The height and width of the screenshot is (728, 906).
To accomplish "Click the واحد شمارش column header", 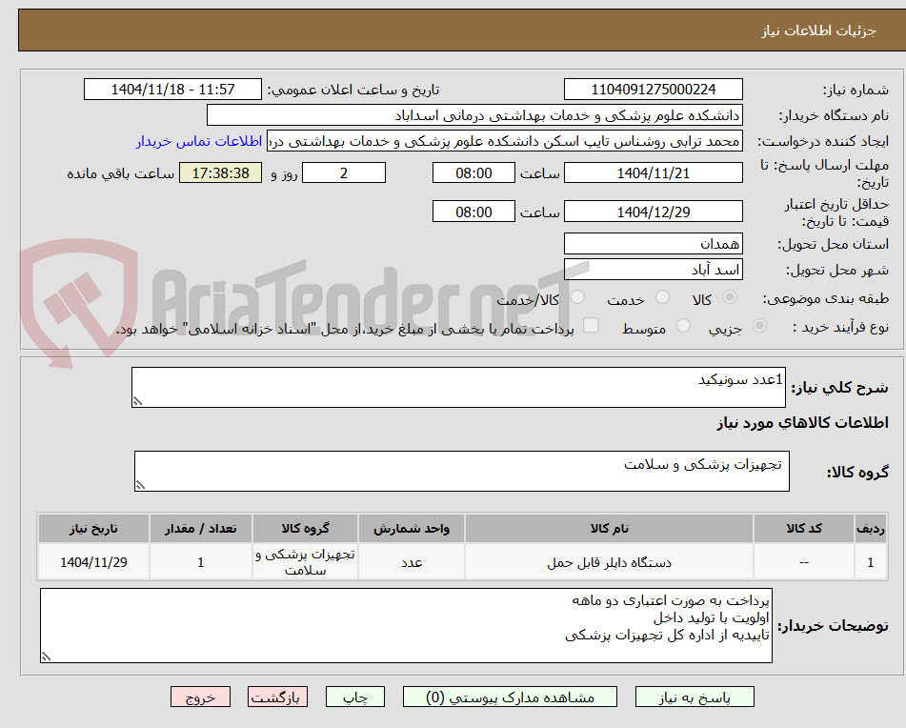I will [412, 529].
